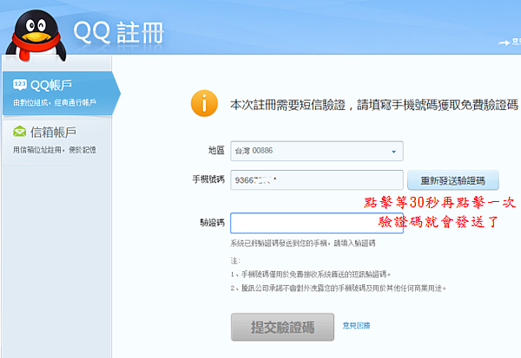
Task: Click note 1 about 手機號碼僅用於免費接收
Action: click(x=311, y=274)
